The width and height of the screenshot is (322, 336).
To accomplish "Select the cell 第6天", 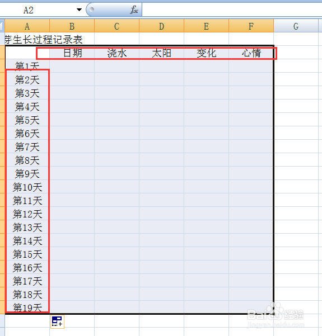I will [27, 133].
